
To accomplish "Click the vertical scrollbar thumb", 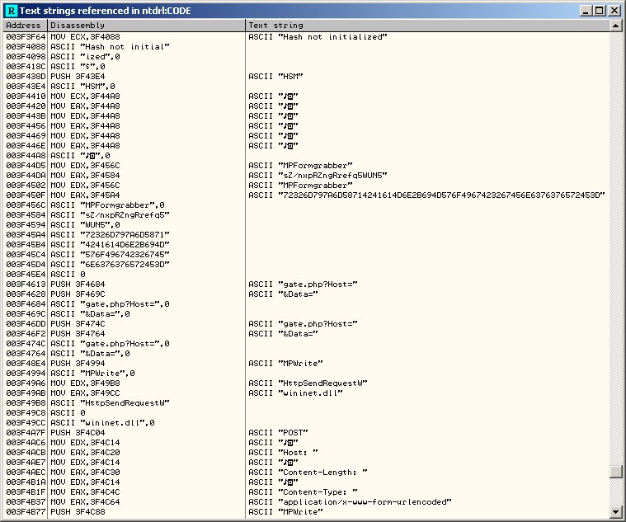I will click(x=615, y=472).
